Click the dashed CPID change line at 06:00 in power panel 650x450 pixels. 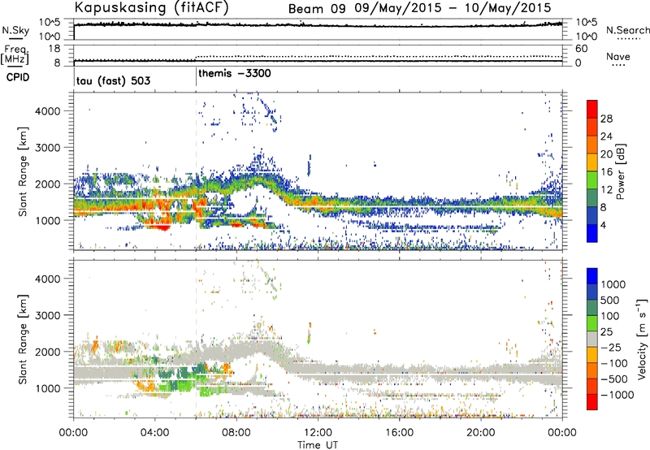(x=196, y=171)
